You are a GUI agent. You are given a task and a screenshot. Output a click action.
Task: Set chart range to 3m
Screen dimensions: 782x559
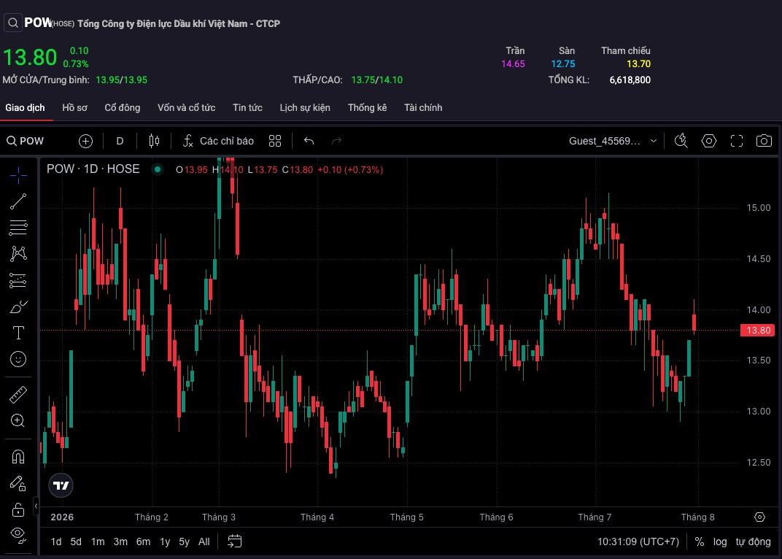pos(120,542)
